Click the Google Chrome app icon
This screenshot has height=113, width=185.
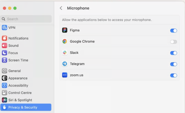click(x=65, y=41)
